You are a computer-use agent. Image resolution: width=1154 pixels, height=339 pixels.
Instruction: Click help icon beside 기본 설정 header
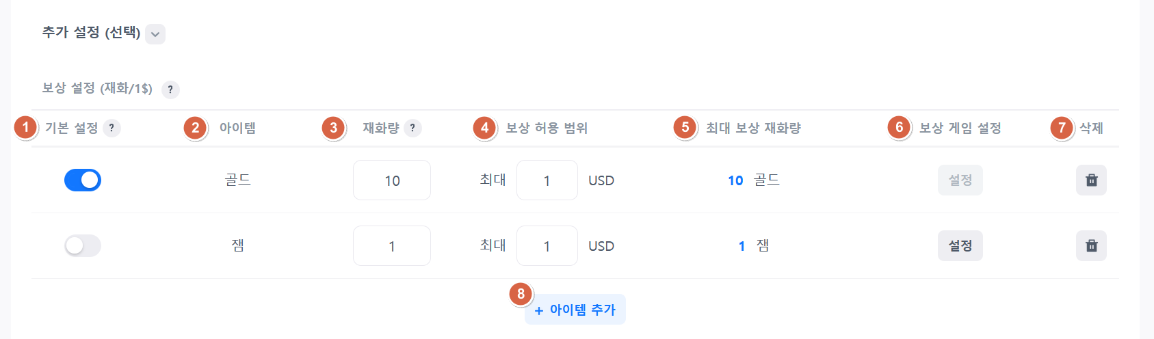(112, 128)
